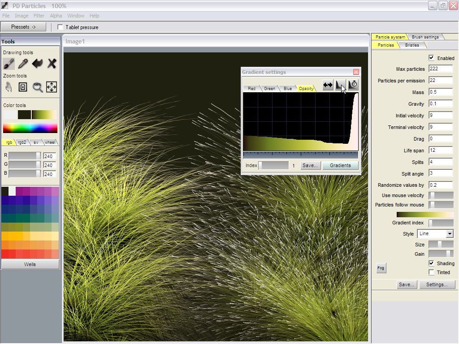
Task: Click the Settings... button in particle panel
Action: click(437, 284)
